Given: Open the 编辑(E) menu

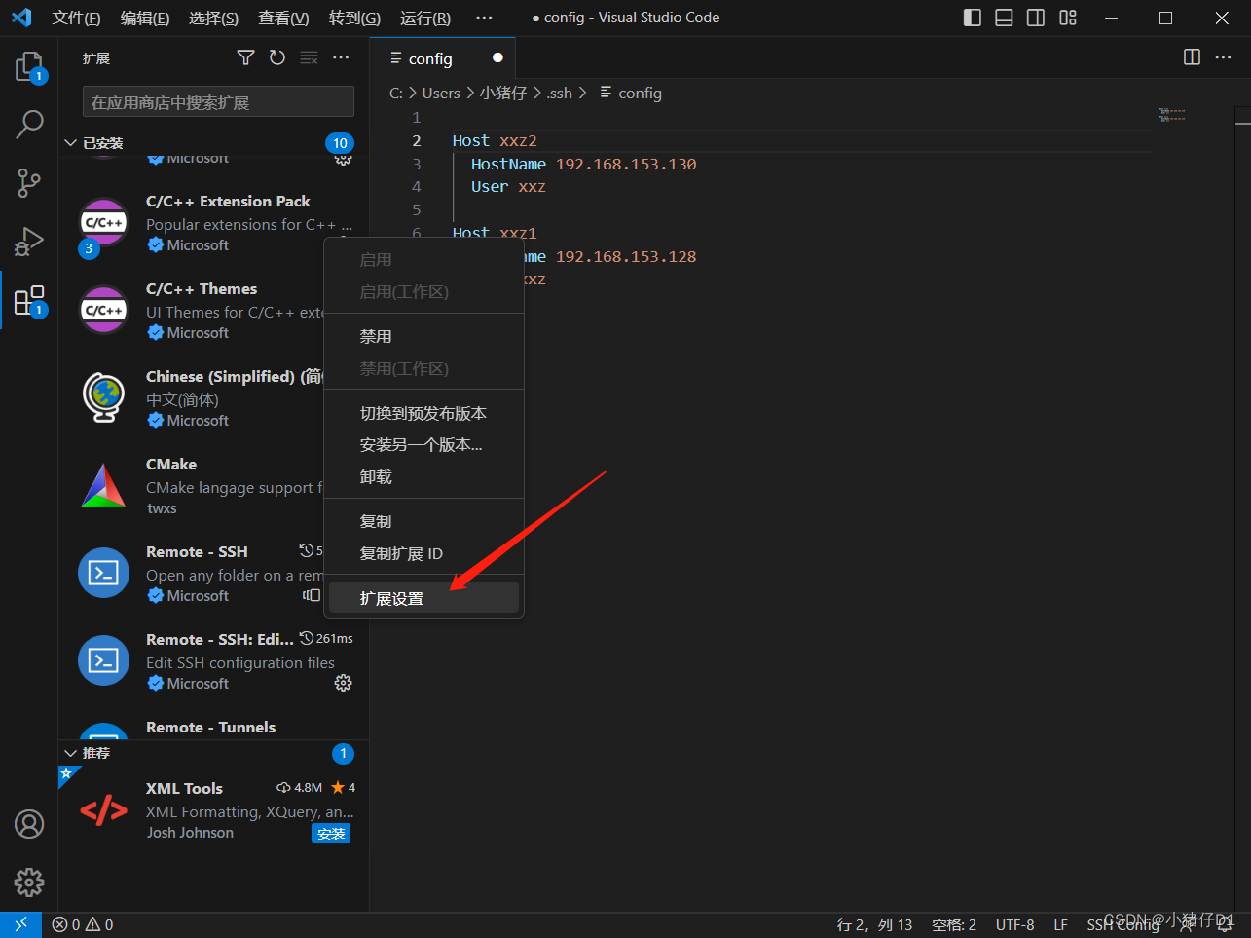Looking at the screenshot, I should 145,18.
